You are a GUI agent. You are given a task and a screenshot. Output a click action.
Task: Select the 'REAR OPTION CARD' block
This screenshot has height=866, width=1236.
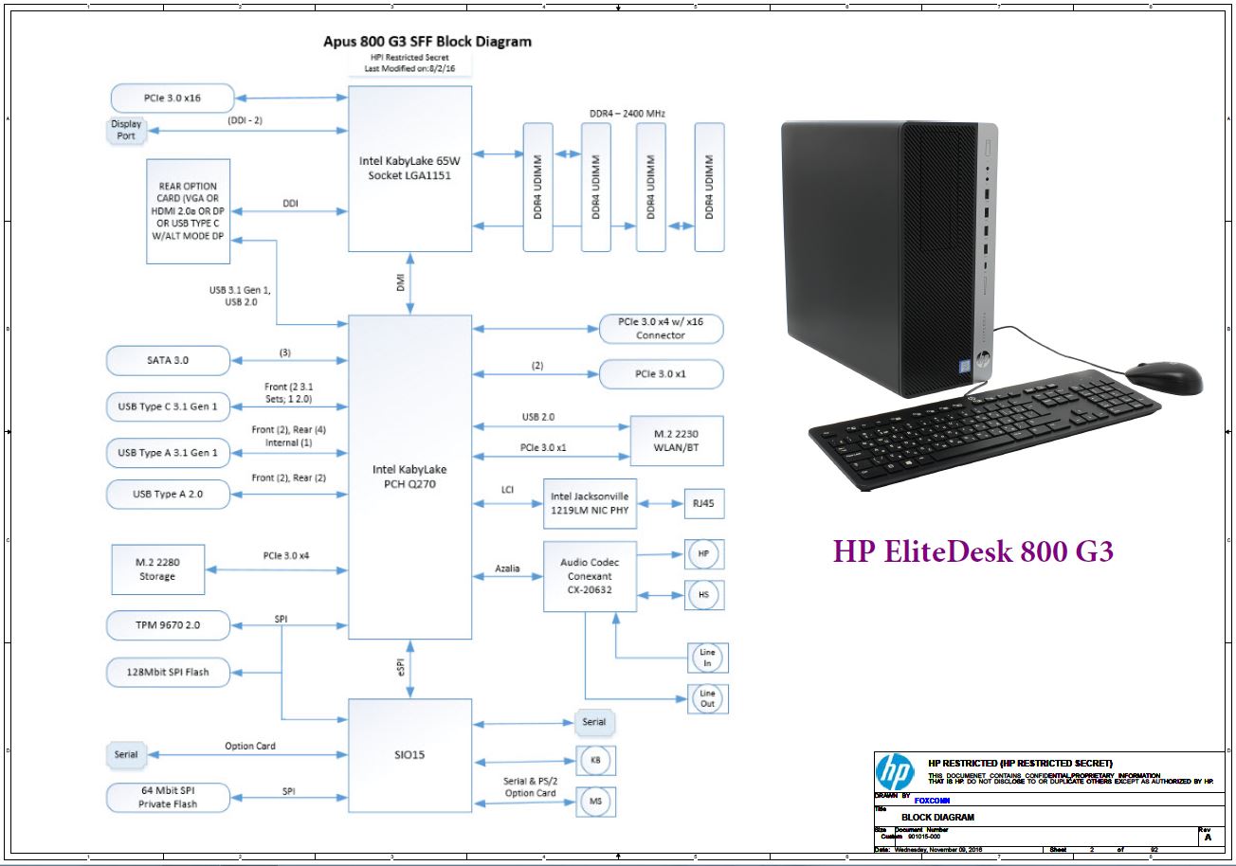190,212
